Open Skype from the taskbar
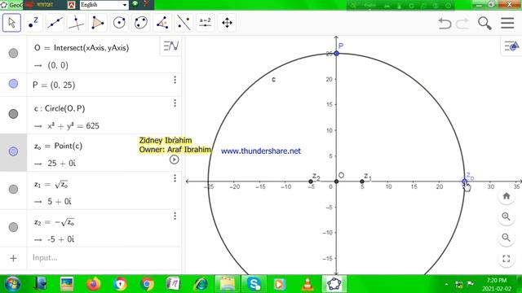 [x=254, y=284]
